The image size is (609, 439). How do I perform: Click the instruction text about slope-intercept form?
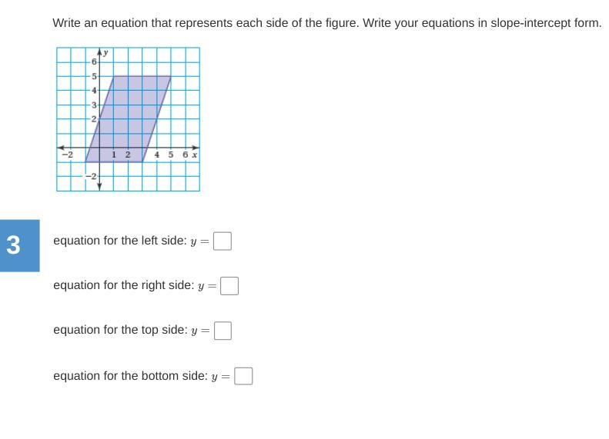[x=327, y=23]
